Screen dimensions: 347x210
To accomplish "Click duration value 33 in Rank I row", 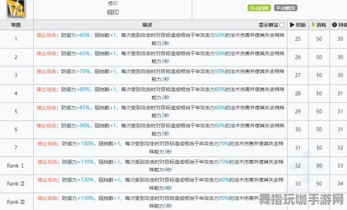I will (341, 166).
